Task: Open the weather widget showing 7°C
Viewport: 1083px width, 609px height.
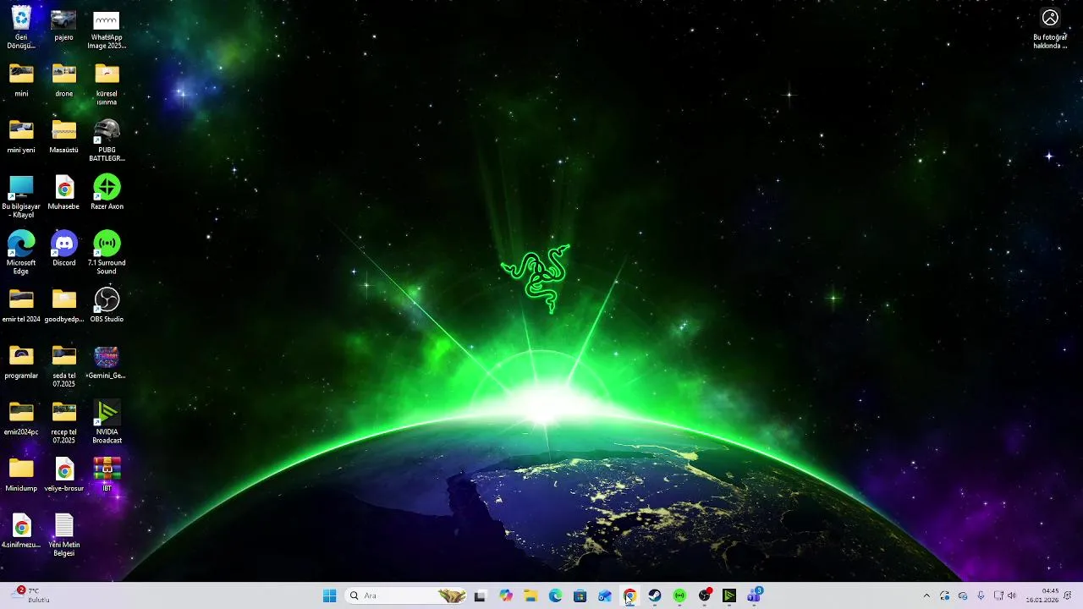Action: click(x=32, y=595)
